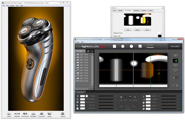Click the light list scroll-up arrow
Viewport: 185px width, 120px height.
coord(92,55)
